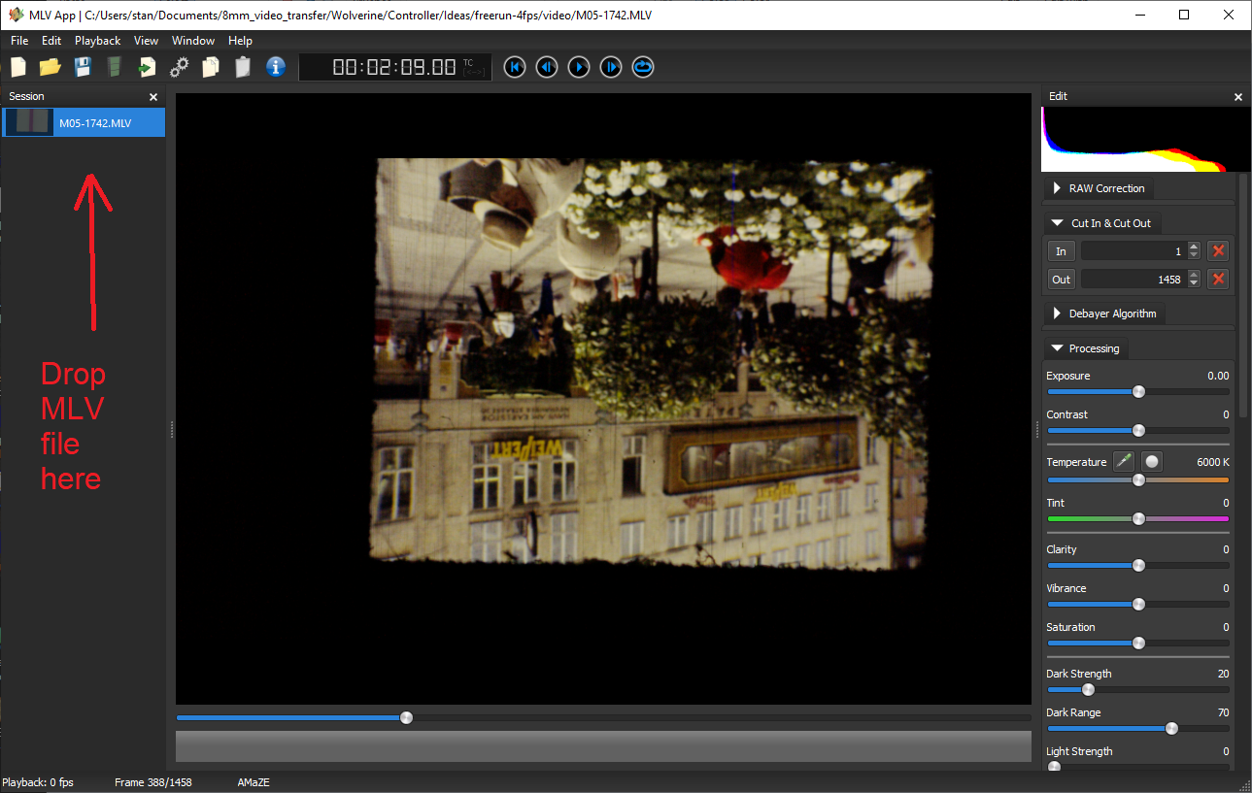The height and width of the screenshot is (793, 1252).
Task: Save the session with the floppy disk icon
Action: (x=82, y=67)
